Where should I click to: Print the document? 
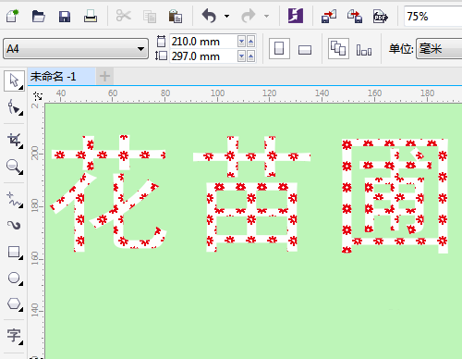tap(91, 16)
